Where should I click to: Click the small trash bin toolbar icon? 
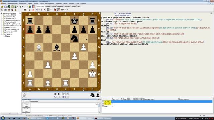coord(41,10)
